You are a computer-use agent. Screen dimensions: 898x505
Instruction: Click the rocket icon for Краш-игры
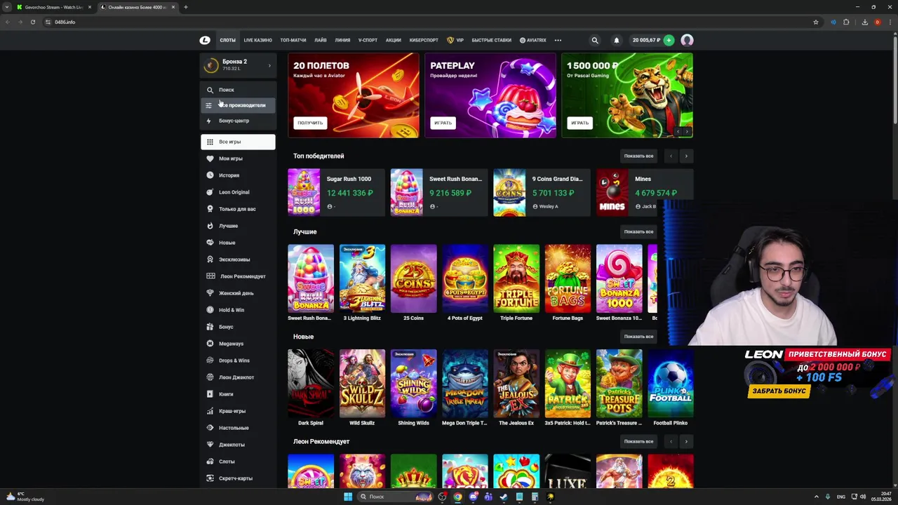[x=210, y=411]
